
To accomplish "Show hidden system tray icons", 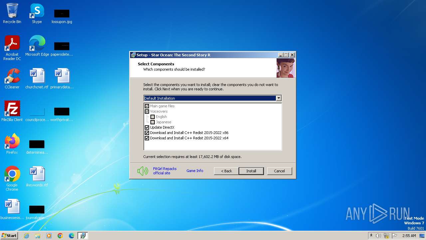I will [371, 236].
